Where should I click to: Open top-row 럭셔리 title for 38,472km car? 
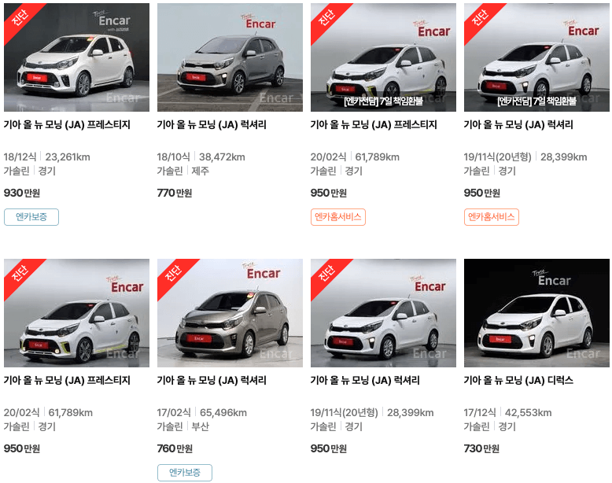(x=212, y=125)
